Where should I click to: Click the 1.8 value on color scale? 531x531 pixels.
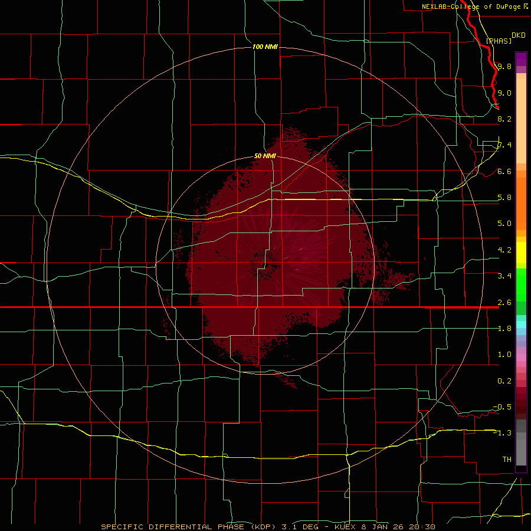click(504, 329)
